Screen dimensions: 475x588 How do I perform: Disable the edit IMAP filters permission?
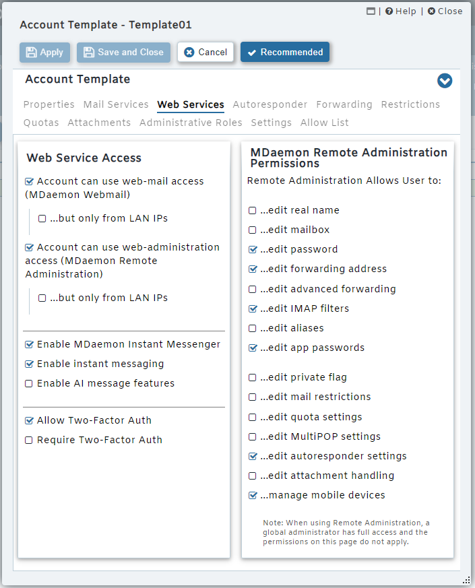pos(253,308)
